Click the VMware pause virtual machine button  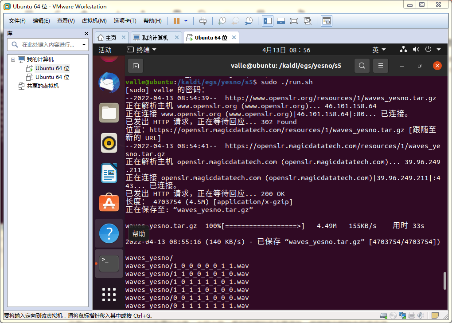click(x=176, y=21)
